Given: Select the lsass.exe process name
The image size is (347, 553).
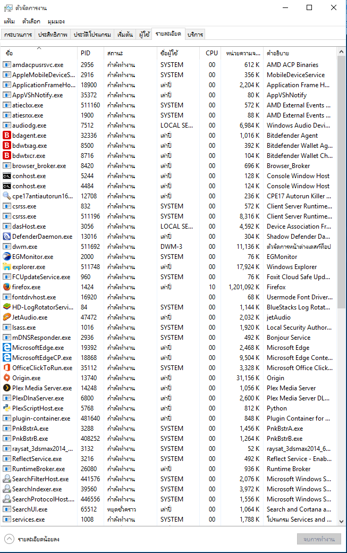Looking at the screenshot, I should [24, 328].
